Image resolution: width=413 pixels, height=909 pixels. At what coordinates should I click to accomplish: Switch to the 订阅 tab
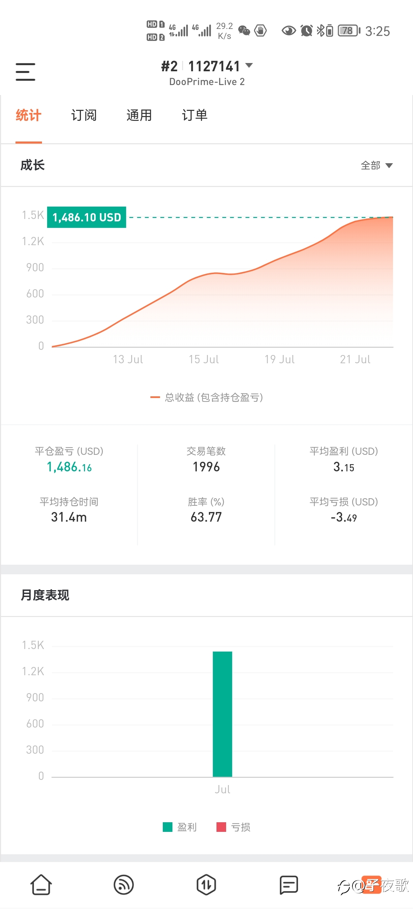(x=84, y=115)
